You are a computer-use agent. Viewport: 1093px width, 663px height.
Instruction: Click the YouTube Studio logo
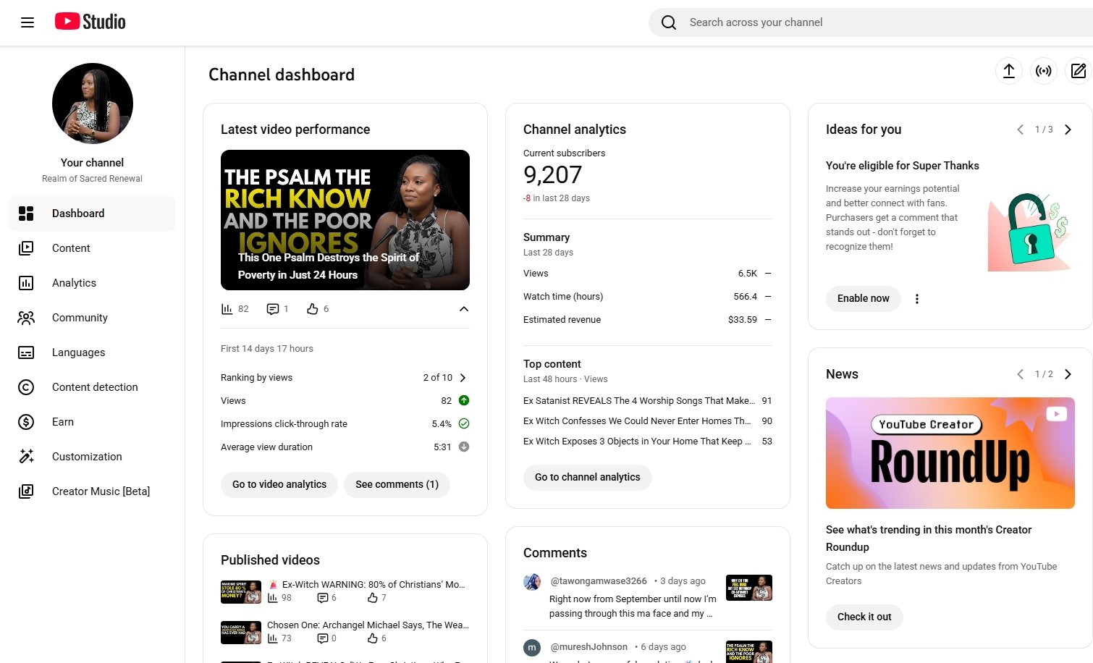pos(90,22)
